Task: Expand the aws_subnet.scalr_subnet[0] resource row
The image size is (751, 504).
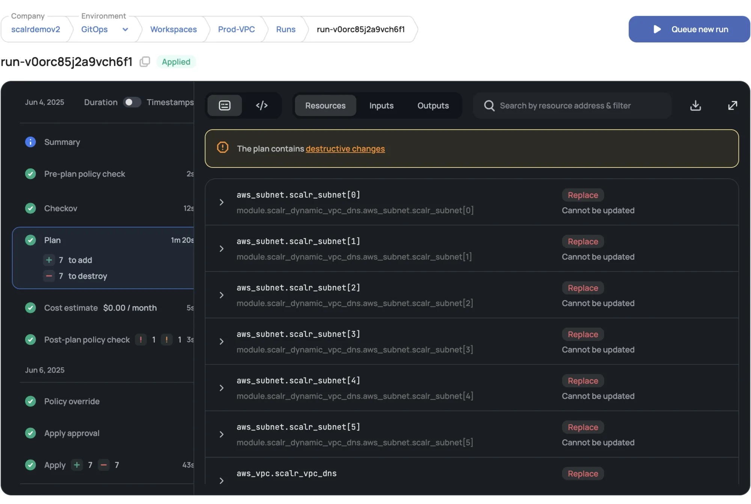Action: coord(222,202)
